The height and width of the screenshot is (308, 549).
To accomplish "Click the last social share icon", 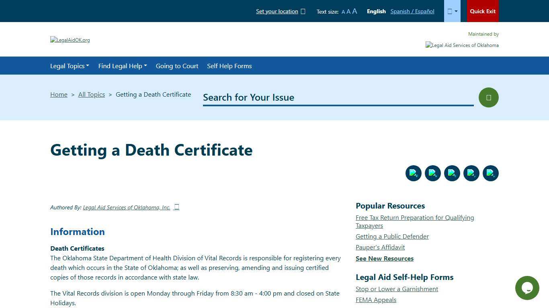I will coord(490,173).
